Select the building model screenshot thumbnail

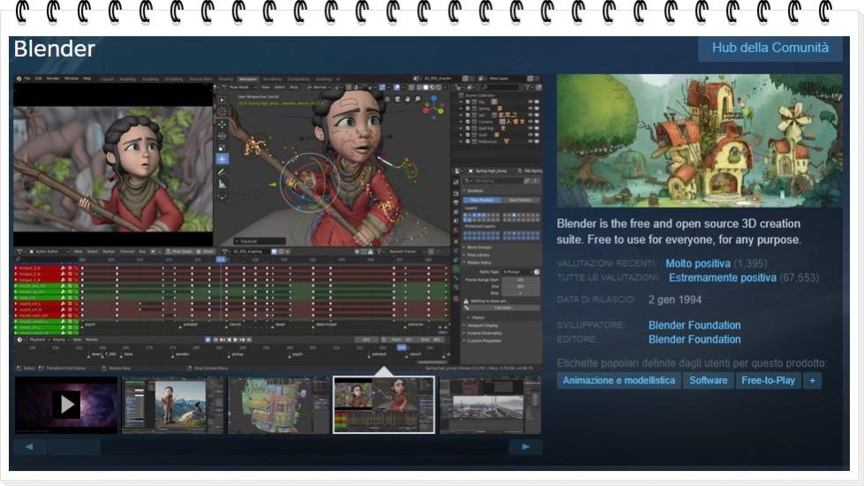pyautogui.click(x=278, y=405)
